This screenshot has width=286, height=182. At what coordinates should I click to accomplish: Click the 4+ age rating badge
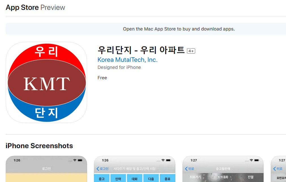[x=191, y=51]
